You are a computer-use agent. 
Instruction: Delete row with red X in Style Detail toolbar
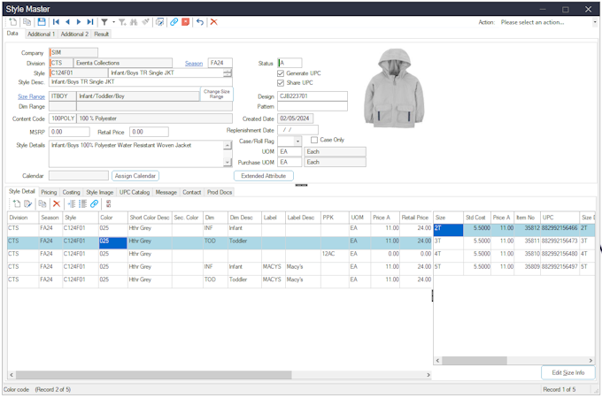[x=57, y=203]
